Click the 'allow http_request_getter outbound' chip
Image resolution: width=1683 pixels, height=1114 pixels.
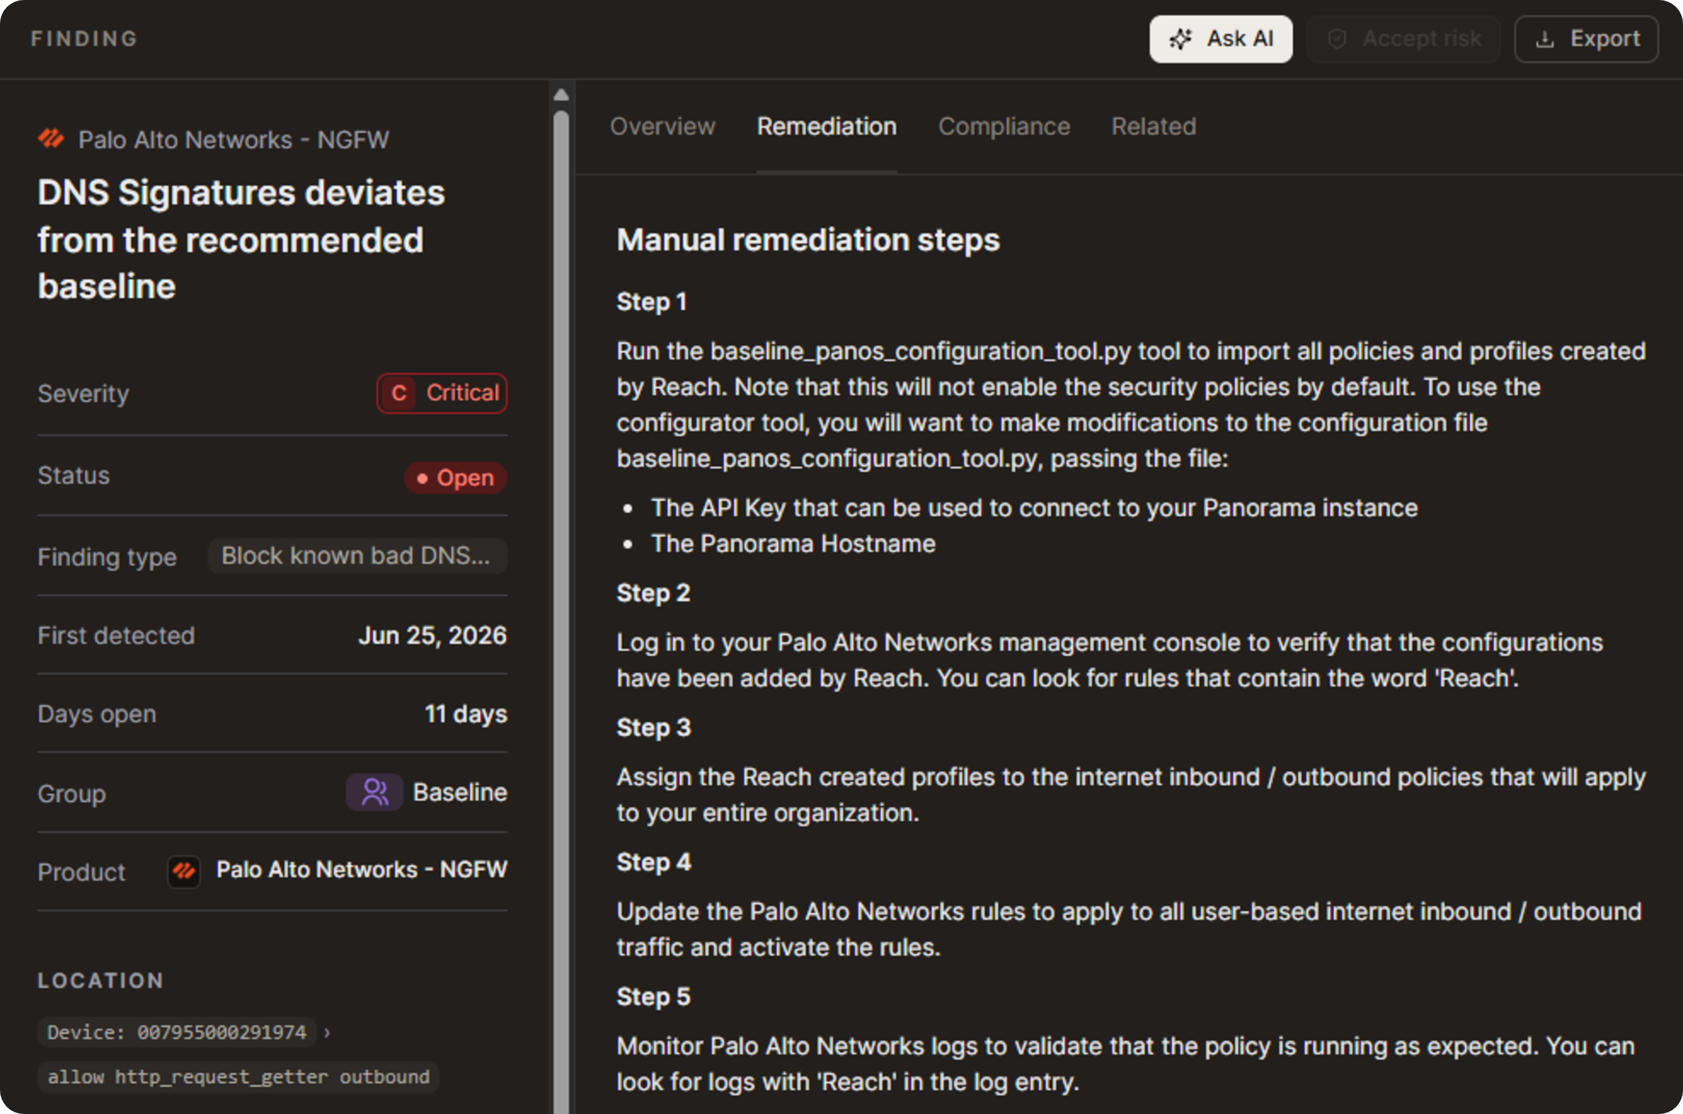(238, 1077)
